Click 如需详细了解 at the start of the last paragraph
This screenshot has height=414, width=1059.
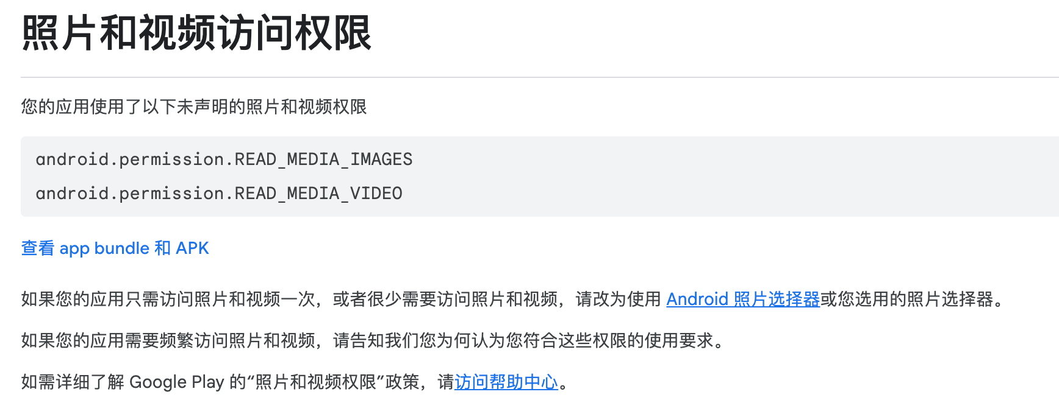pyautogui.click(x=73, y=382)
